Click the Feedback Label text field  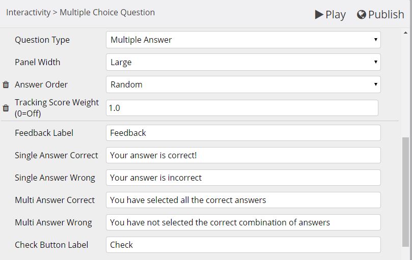tap(243, 133)
